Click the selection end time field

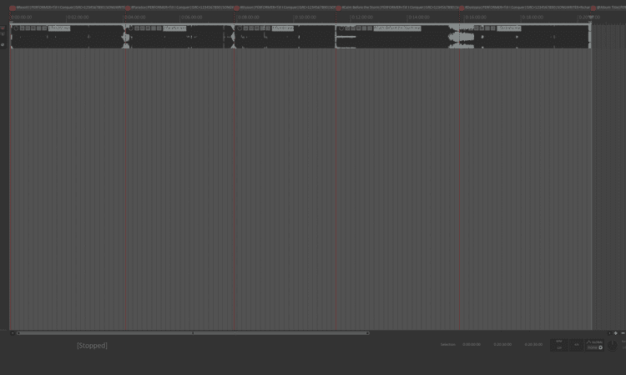pos(502,344)
